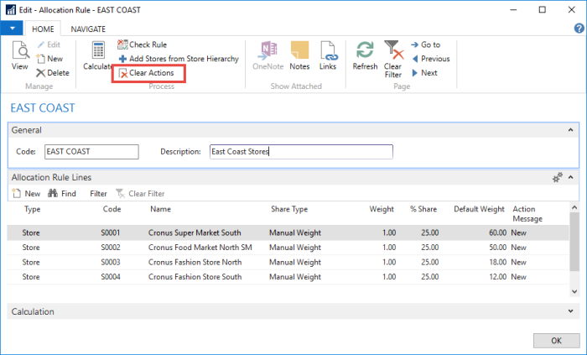
Task: Select the Cronus Food Market North SM row
Action: (200, 248)
